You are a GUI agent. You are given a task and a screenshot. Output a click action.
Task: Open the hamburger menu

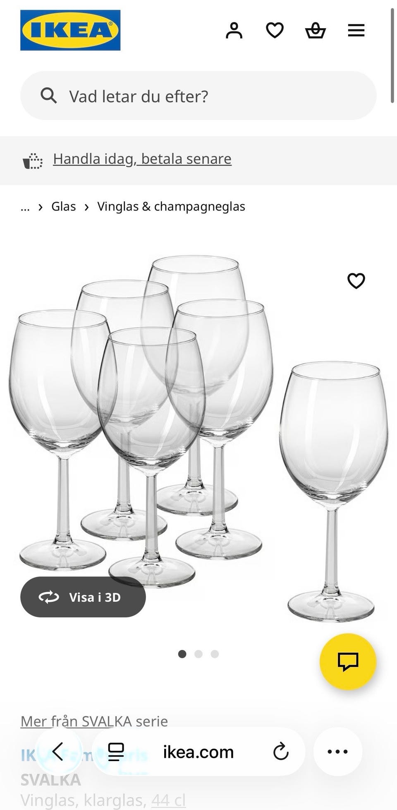[356, 30]
